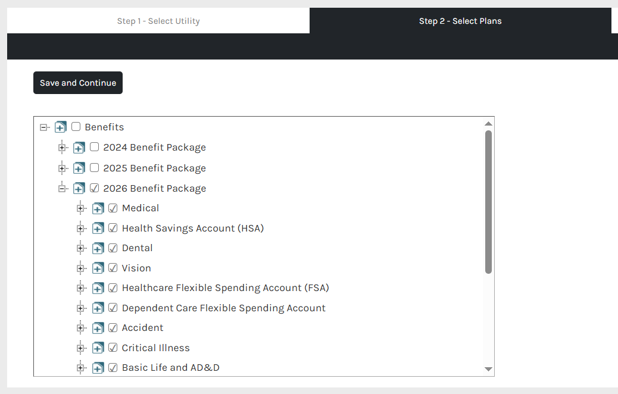Uncheck the Health Savings Account (HSA) checkbox
Screen dimensions: 618x394
113,228
